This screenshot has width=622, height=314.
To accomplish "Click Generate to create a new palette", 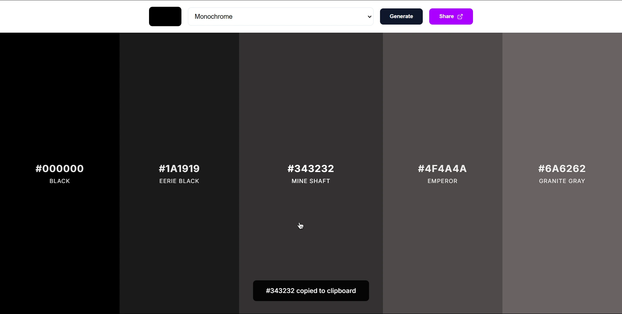I will tap(401, 16).
